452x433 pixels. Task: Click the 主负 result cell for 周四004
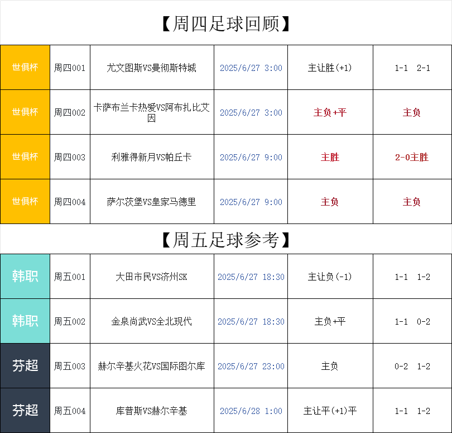click(412, 202)
